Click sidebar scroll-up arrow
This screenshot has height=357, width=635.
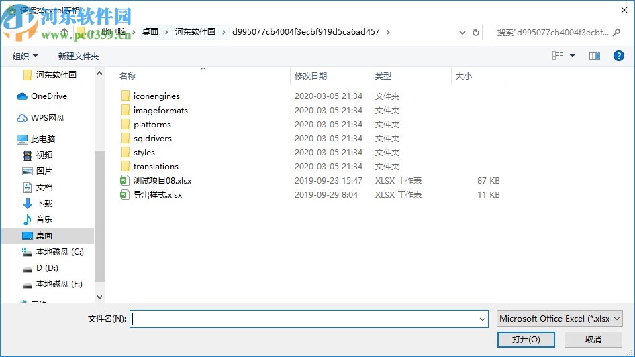[99, 73]
